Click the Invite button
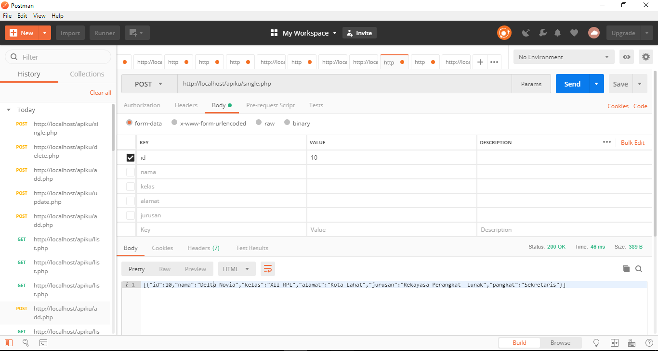 pos(359,33)
